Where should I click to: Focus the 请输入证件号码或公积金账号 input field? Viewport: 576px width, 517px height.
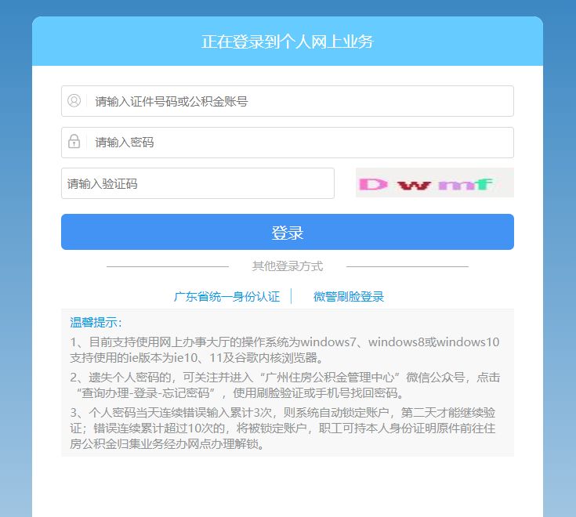point(288,101)
